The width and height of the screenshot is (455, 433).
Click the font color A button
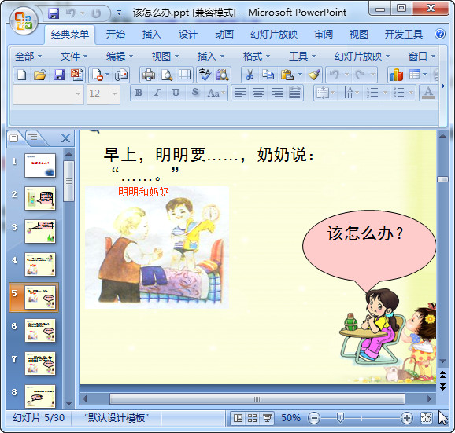(428, 93)
